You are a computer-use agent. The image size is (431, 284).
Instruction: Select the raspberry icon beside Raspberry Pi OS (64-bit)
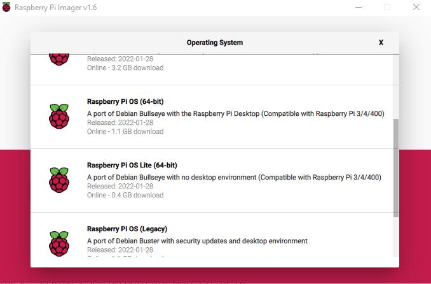click(x=59, y=116)
